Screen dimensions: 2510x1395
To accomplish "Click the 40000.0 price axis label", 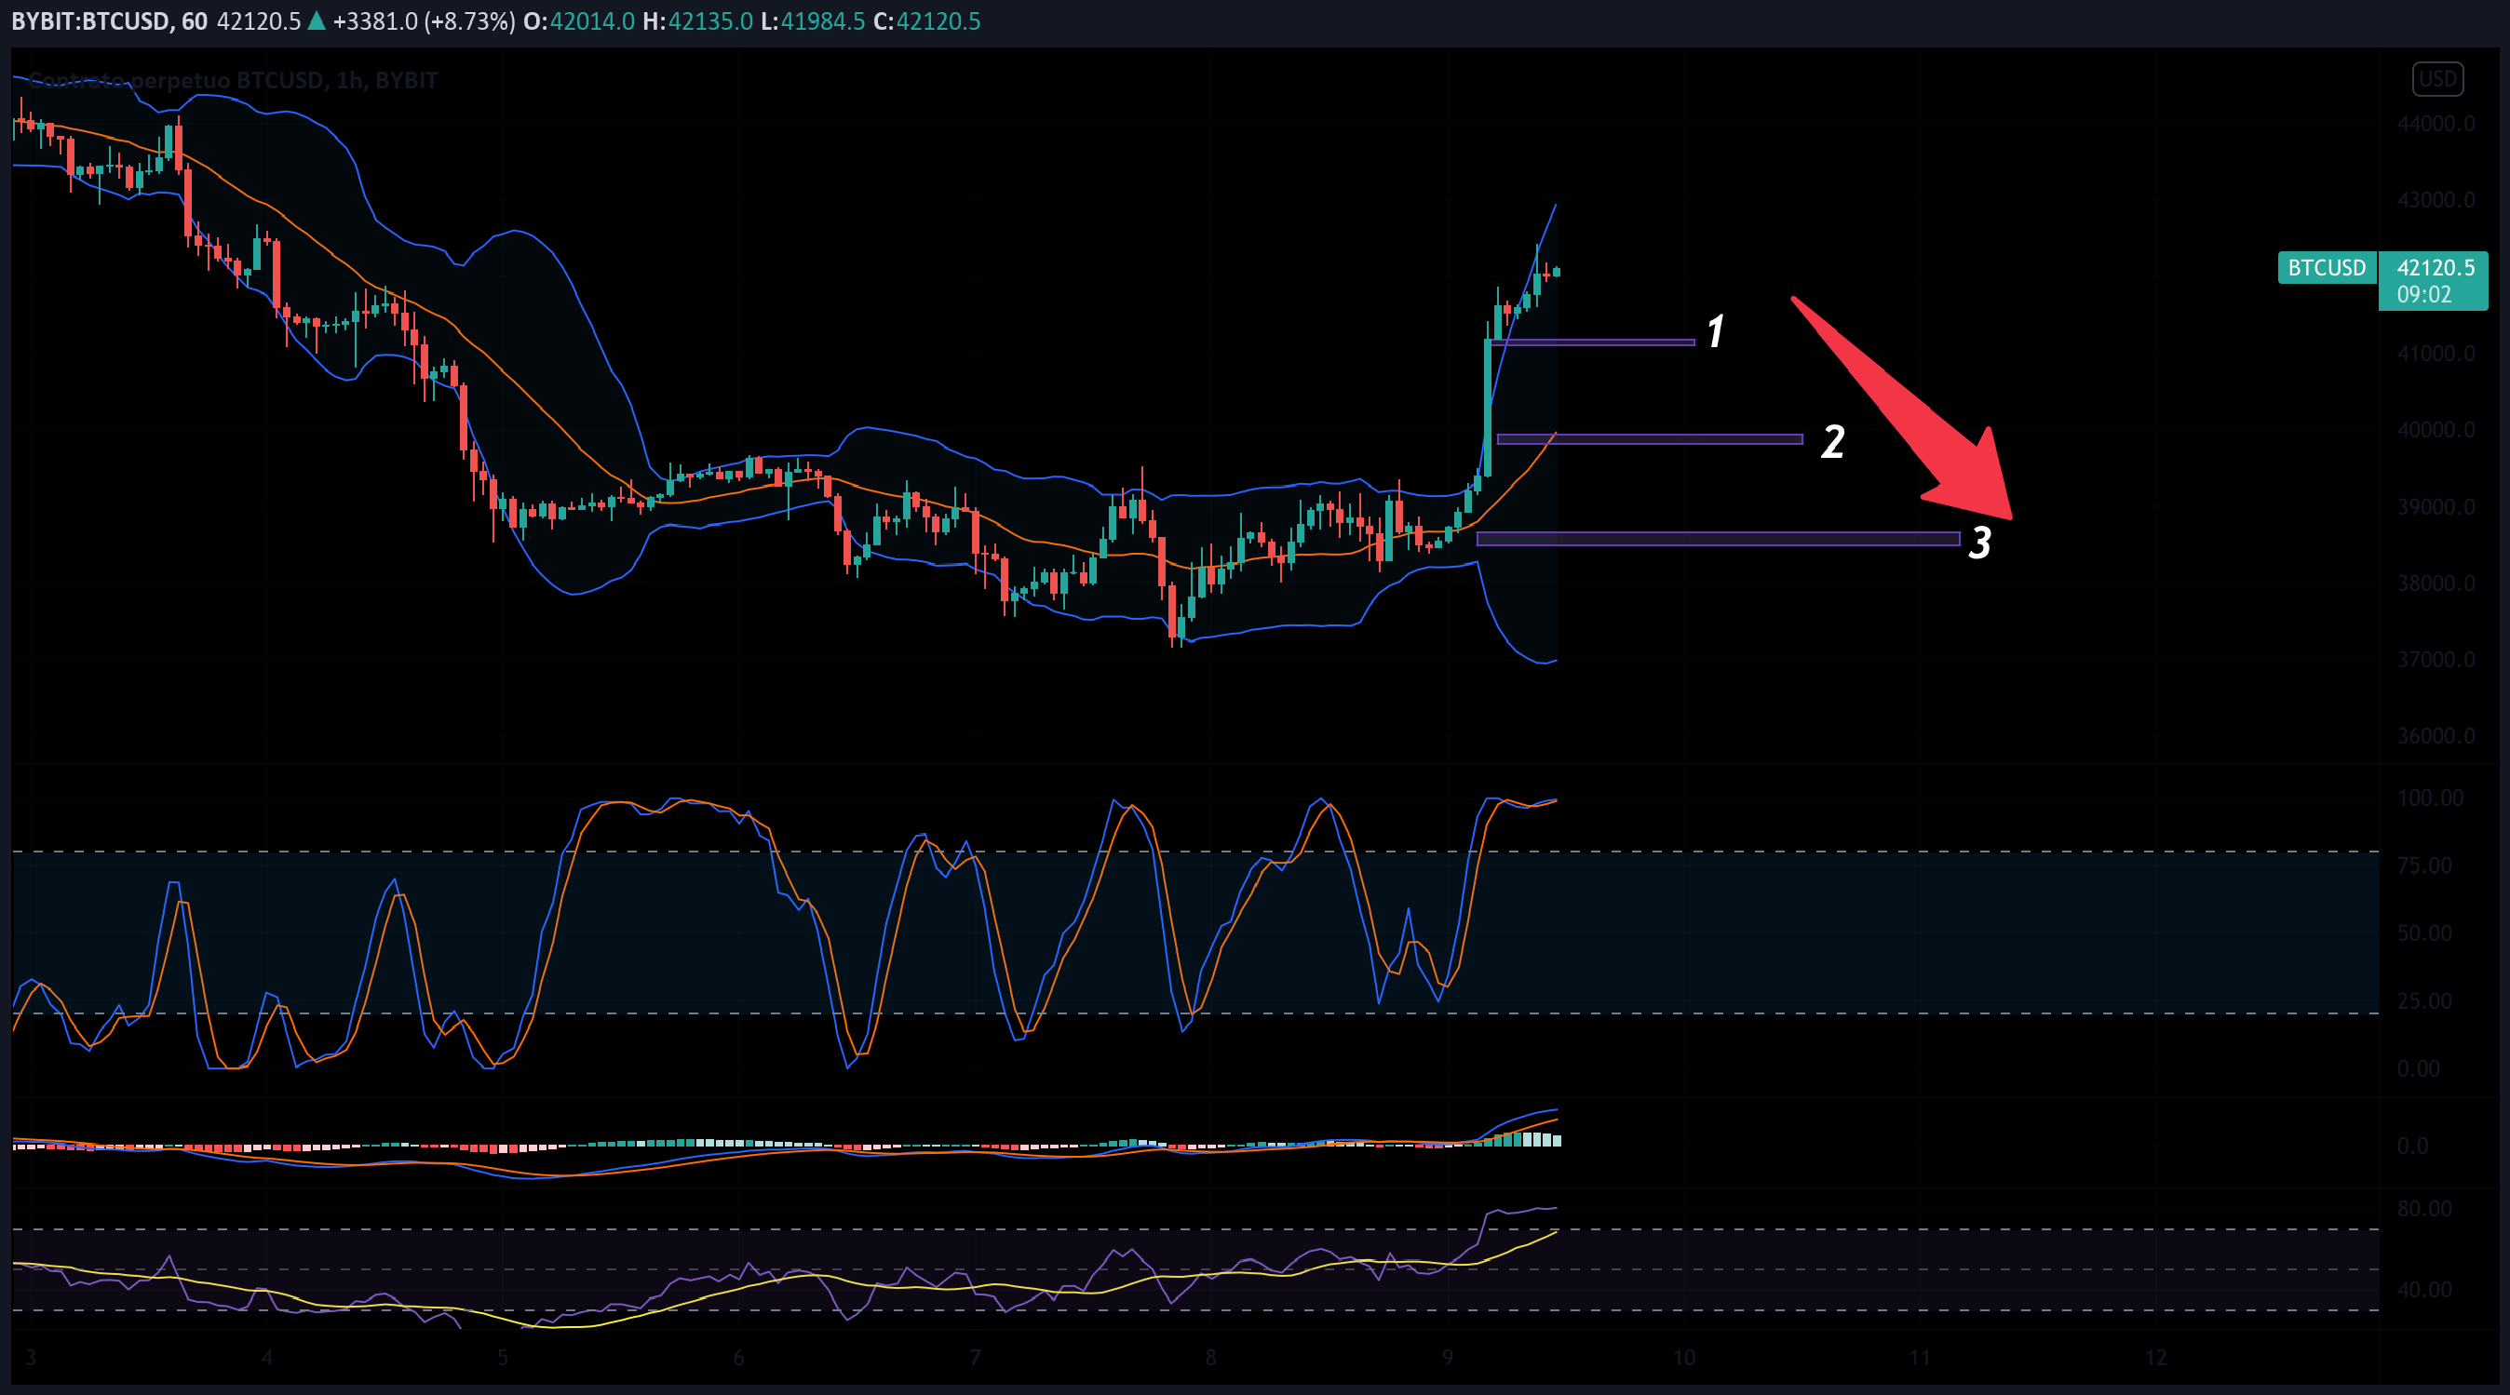I will coord(2435,430).
